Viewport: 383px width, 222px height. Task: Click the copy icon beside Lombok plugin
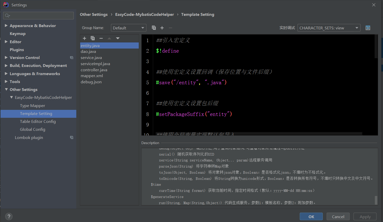71,137
